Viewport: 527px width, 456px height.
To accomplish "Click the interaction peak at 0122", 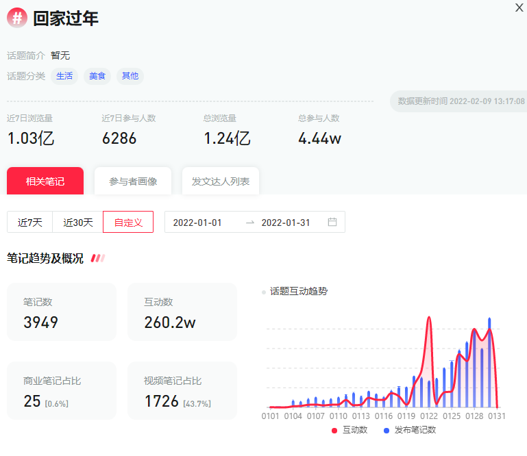I will [x=429, y=318].
